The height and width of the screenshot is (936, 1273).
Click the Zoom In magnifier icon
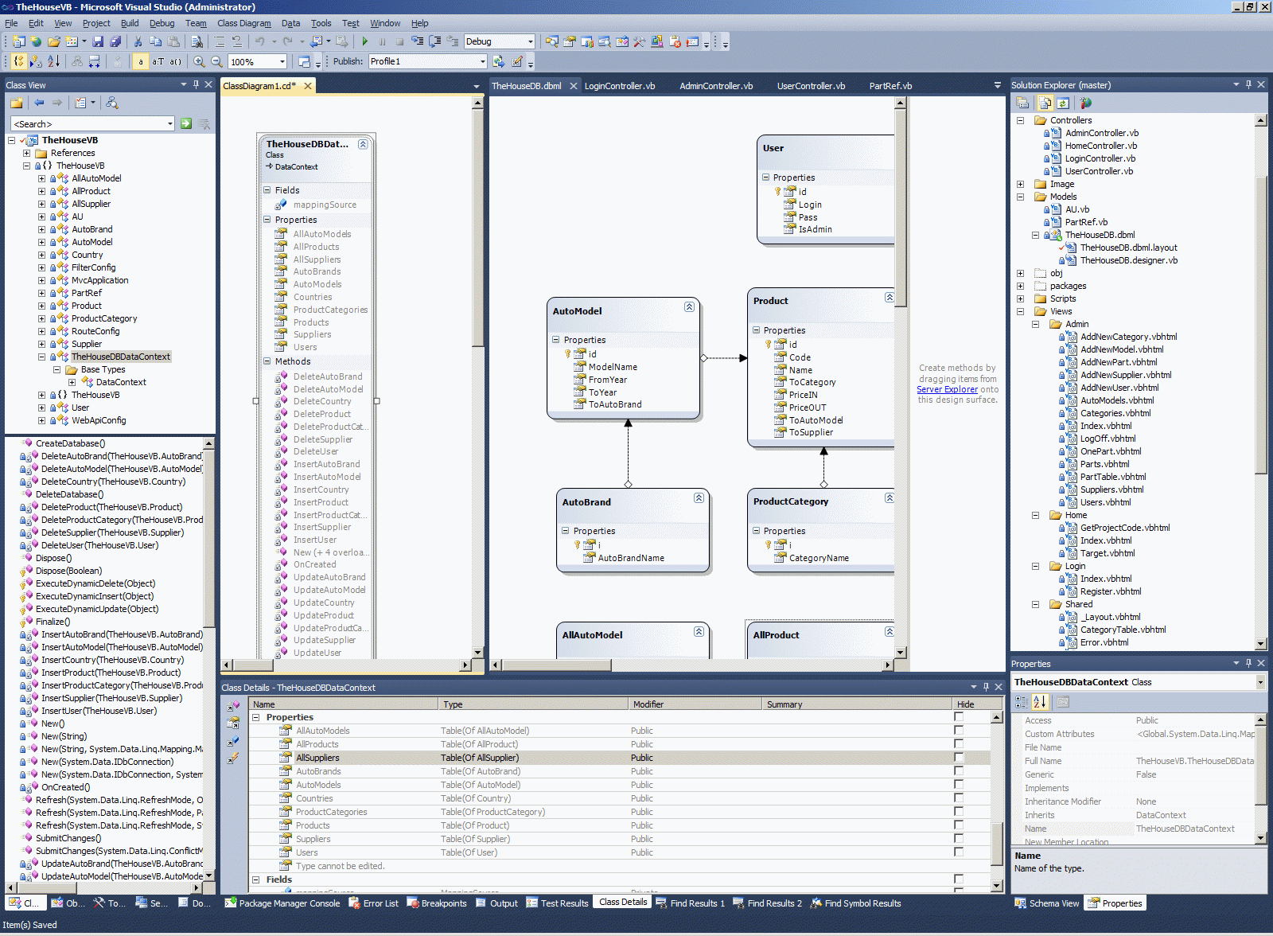point(199,61)
